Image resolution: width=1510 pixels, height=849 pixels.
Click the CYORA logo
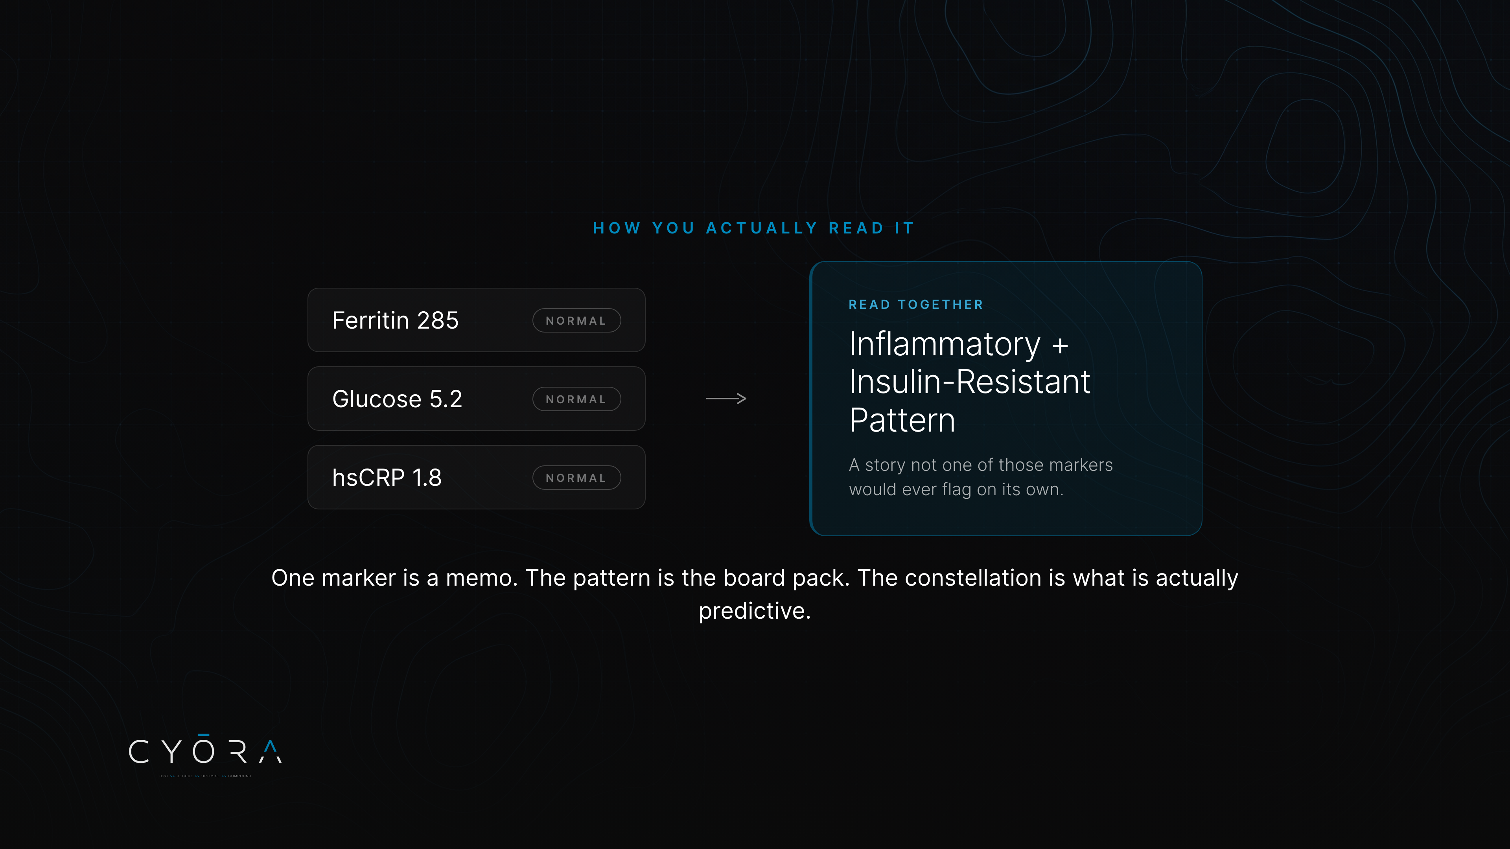point(205,755)
